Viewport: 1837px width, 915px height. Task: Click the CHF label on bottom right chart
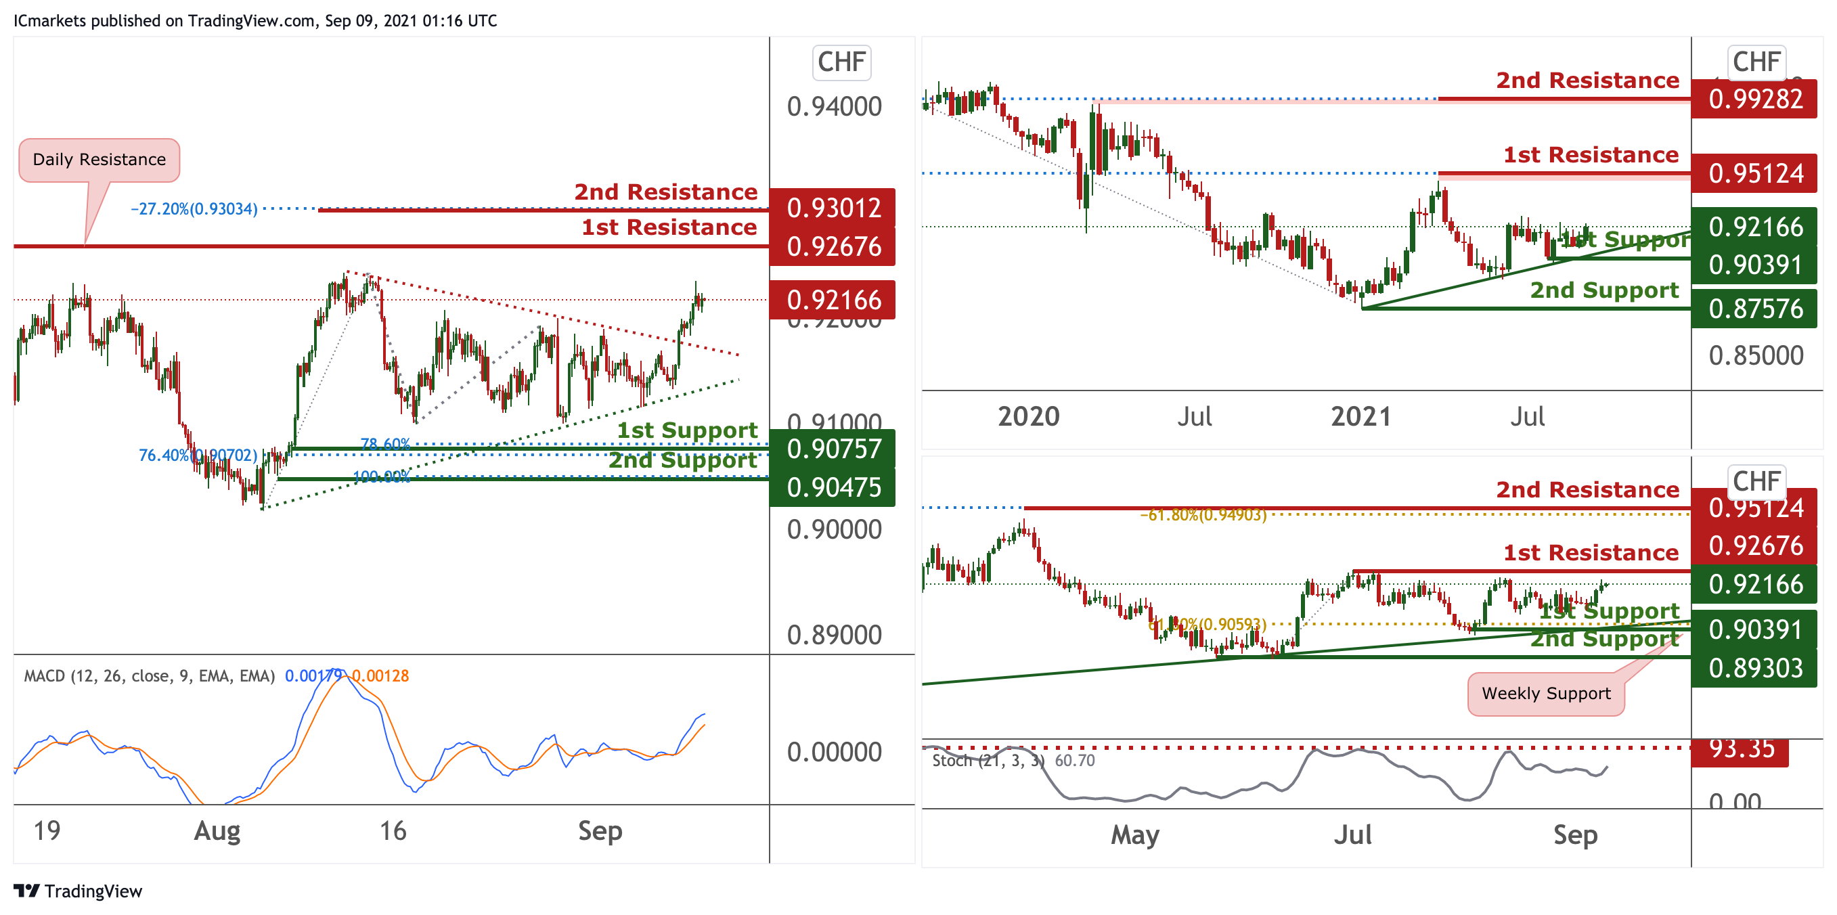coord(1756,482)
